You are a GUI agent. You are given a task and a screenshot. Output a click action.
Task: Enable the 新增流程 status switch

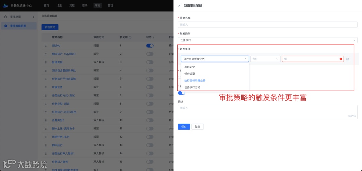[150, 62]
